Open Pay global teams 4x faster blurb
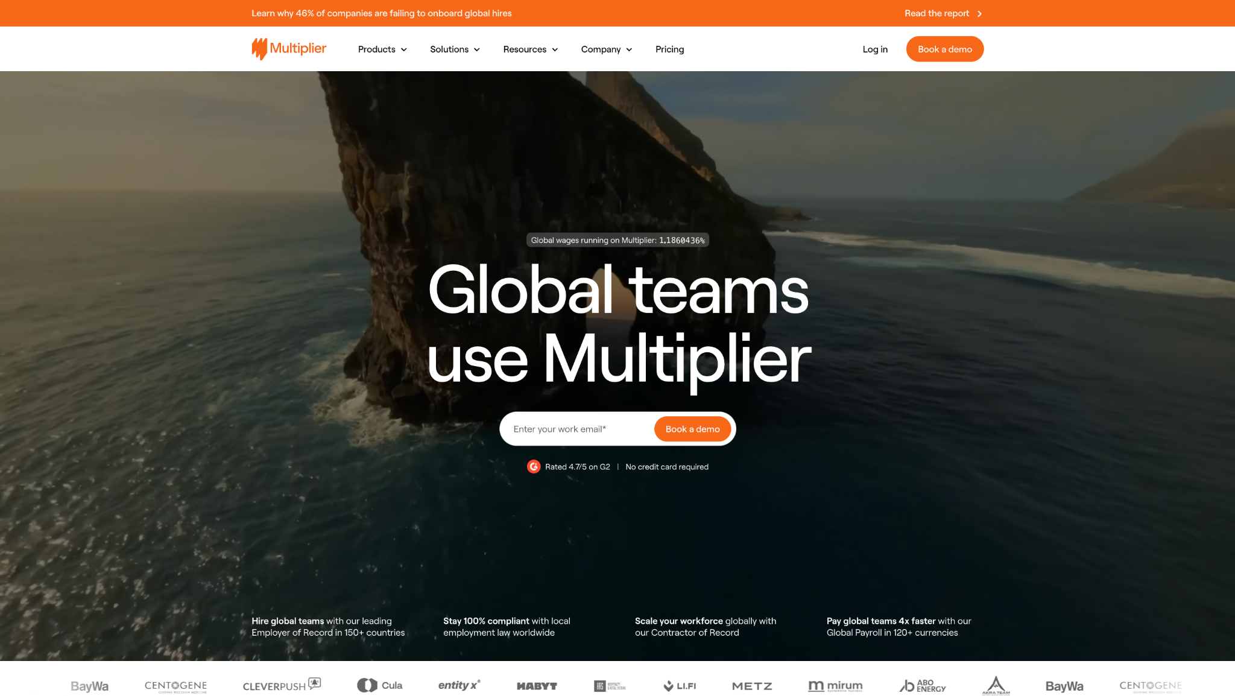 tap(899, 627)
